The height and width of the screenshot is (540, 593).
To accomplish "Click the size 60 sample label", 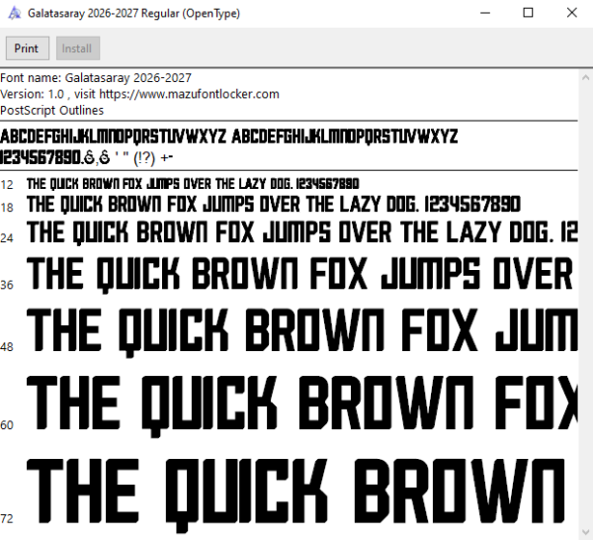I will (7, 425).
